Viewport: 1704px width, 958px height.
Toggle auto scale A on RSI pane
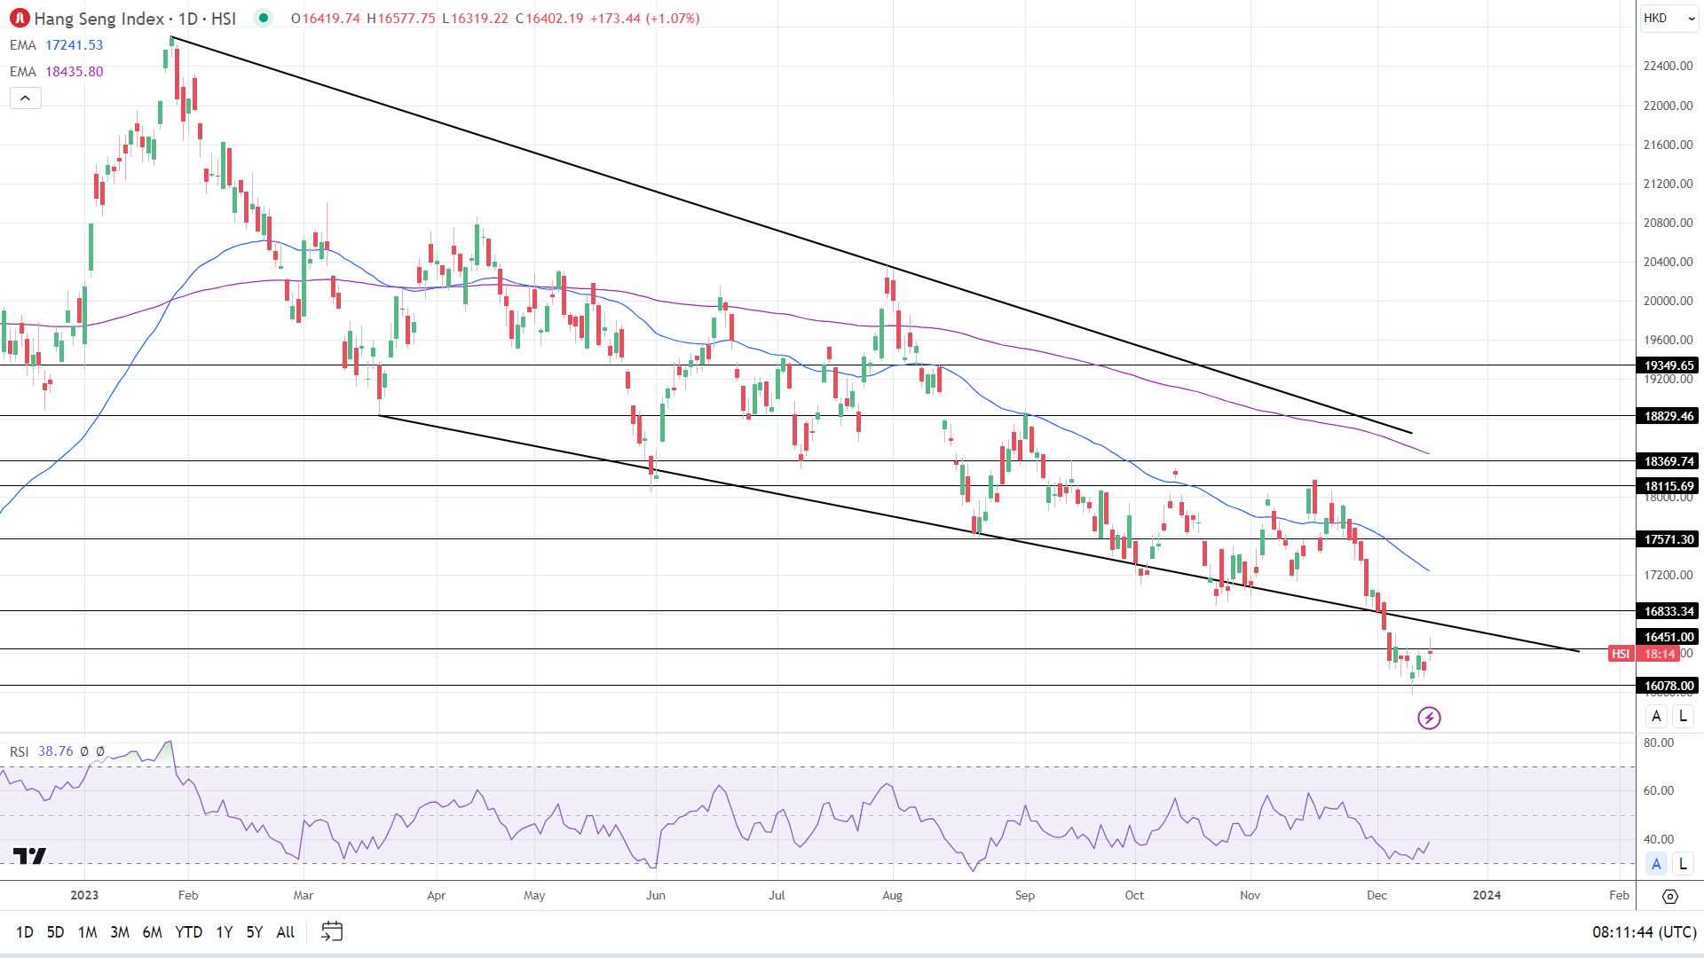[x=1656, y=863]
